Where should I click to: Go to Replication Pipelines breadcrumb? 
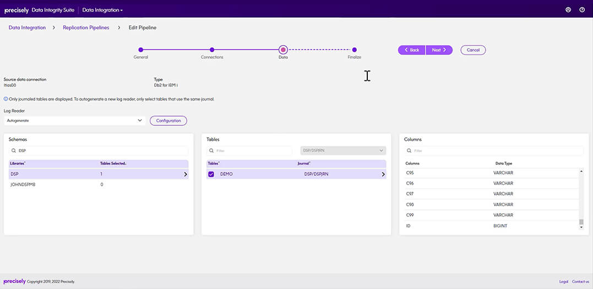point(86,27)
